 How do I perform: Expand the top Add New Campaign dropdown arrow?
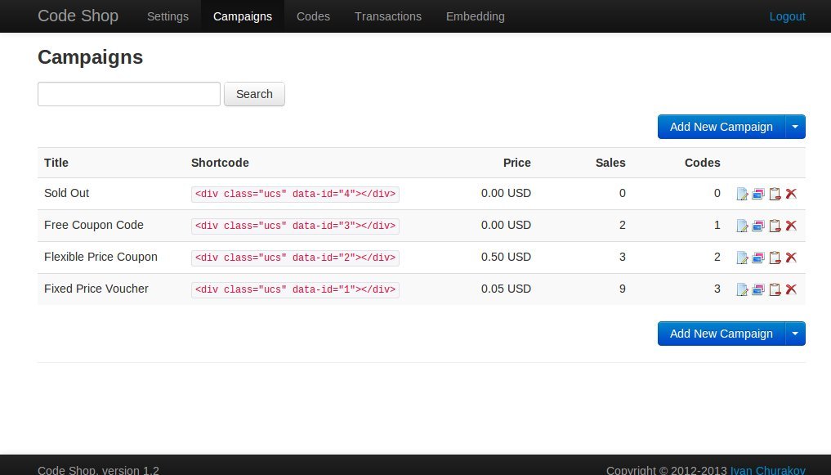click(795, 127)
